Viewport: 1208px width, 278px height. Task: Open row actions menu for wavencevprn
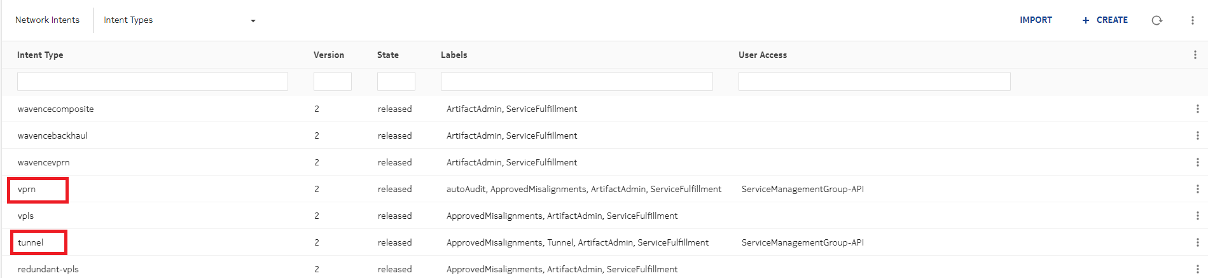1197,163
